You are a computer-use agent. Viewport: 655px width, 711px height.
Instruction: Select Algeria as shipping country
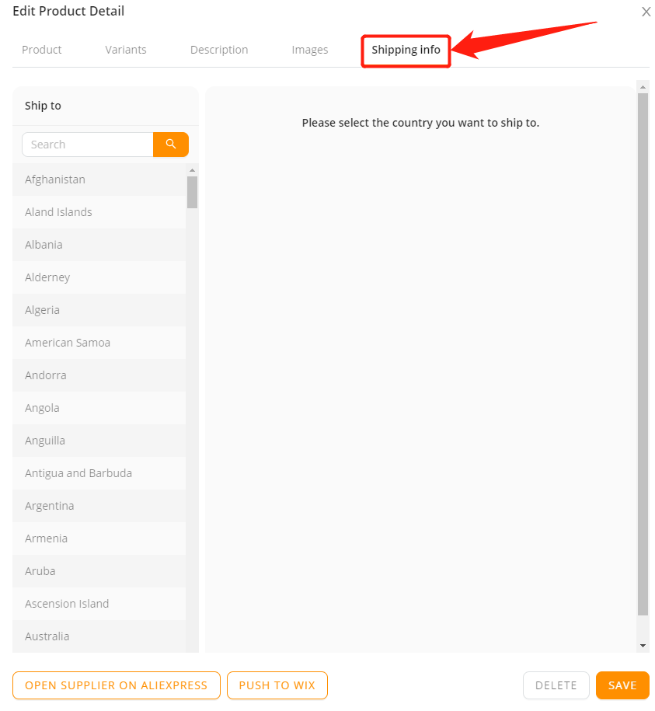[x=99, y=310]
